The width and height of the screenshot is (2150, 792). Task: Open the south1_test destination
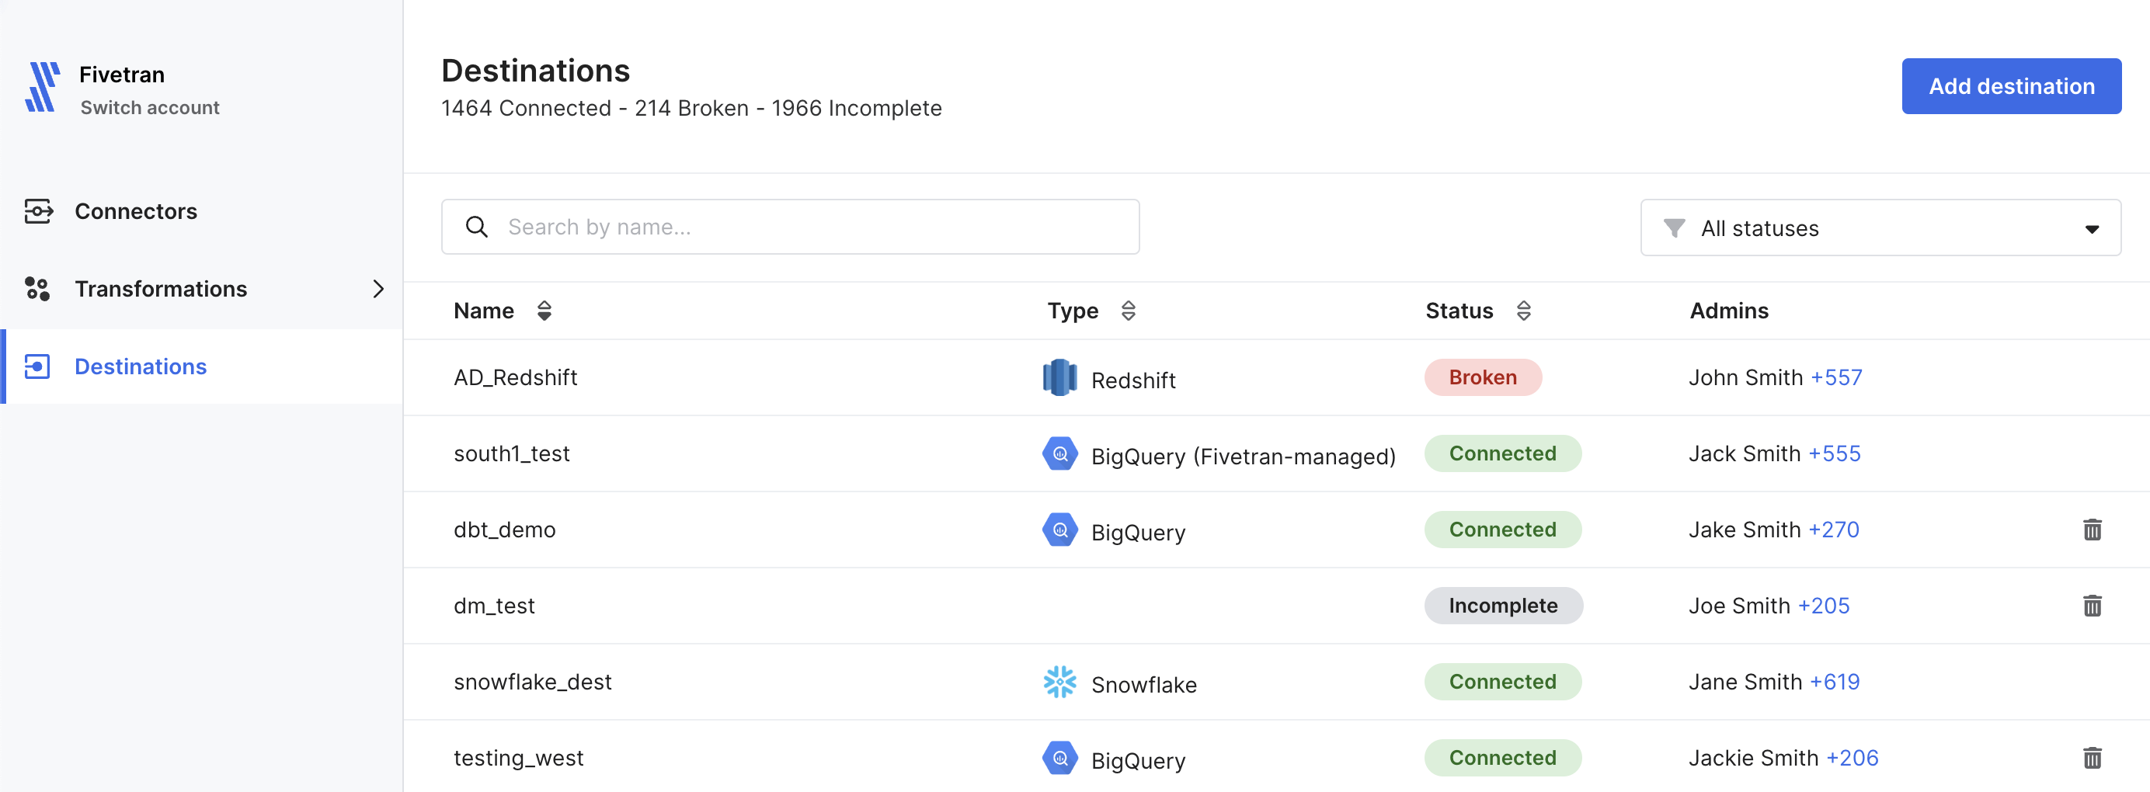[512, 454]
